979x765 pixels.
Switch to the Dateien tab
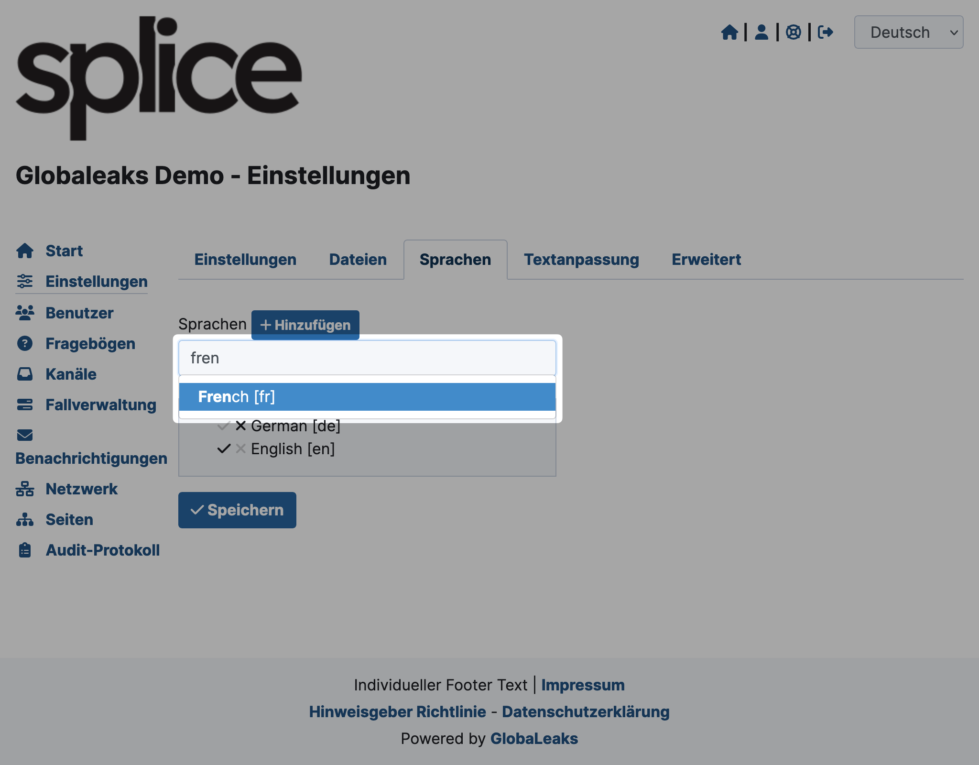358,259
